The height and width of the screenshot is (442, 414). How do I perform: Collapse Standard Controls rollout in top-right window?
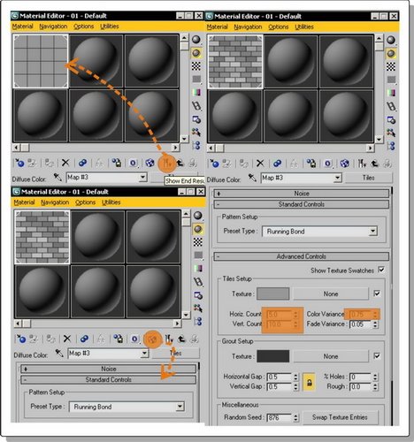[x=302, y=204]
